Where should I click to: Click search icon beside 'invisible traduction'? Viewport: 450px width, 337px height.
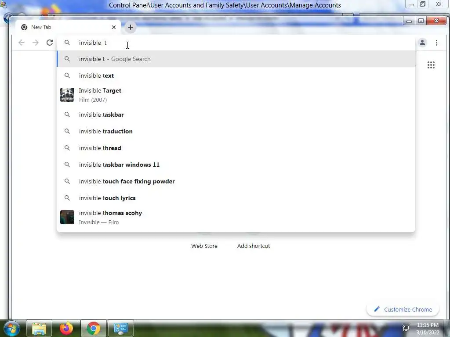[67, 131]
